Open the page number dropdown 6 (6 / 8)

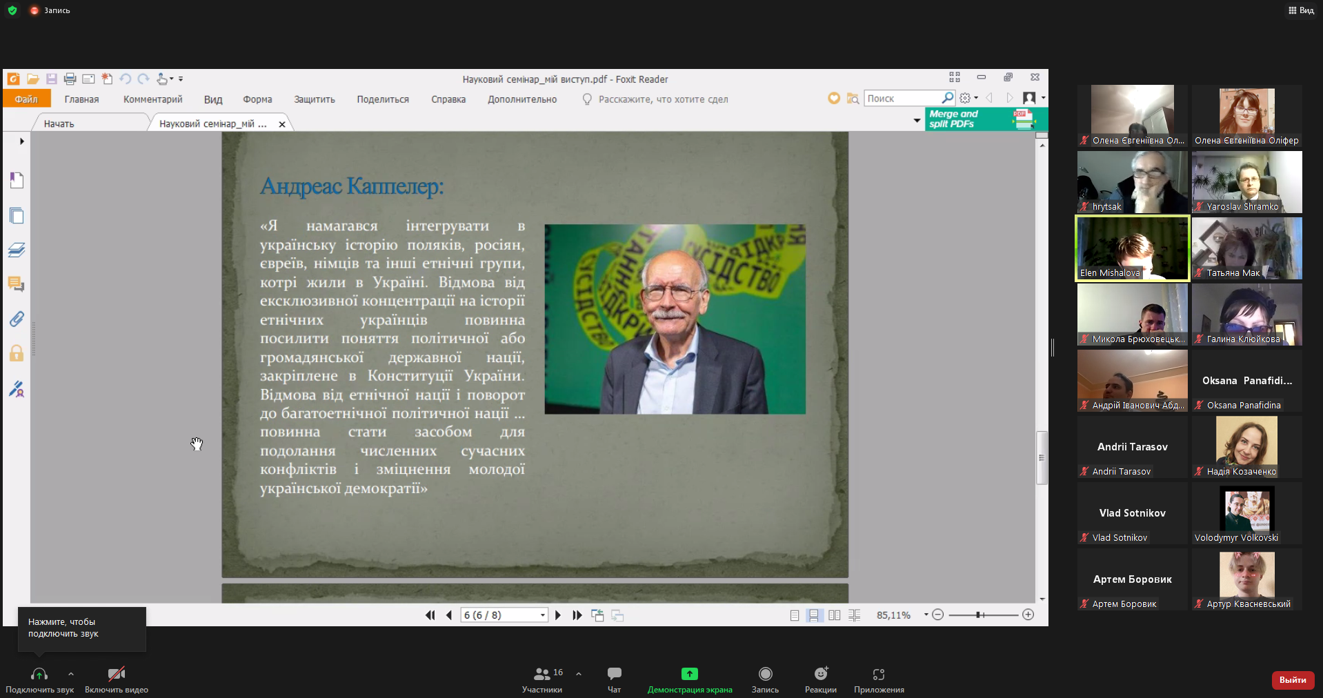543,615
